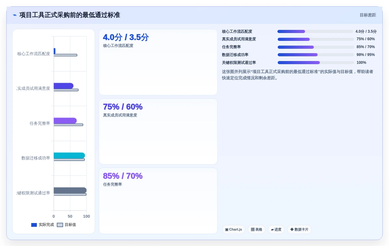This screenshot has width=389, height=246.
Task: Click 数据迁移成功率 label in progress list
Action: click(x=235, y=55)
